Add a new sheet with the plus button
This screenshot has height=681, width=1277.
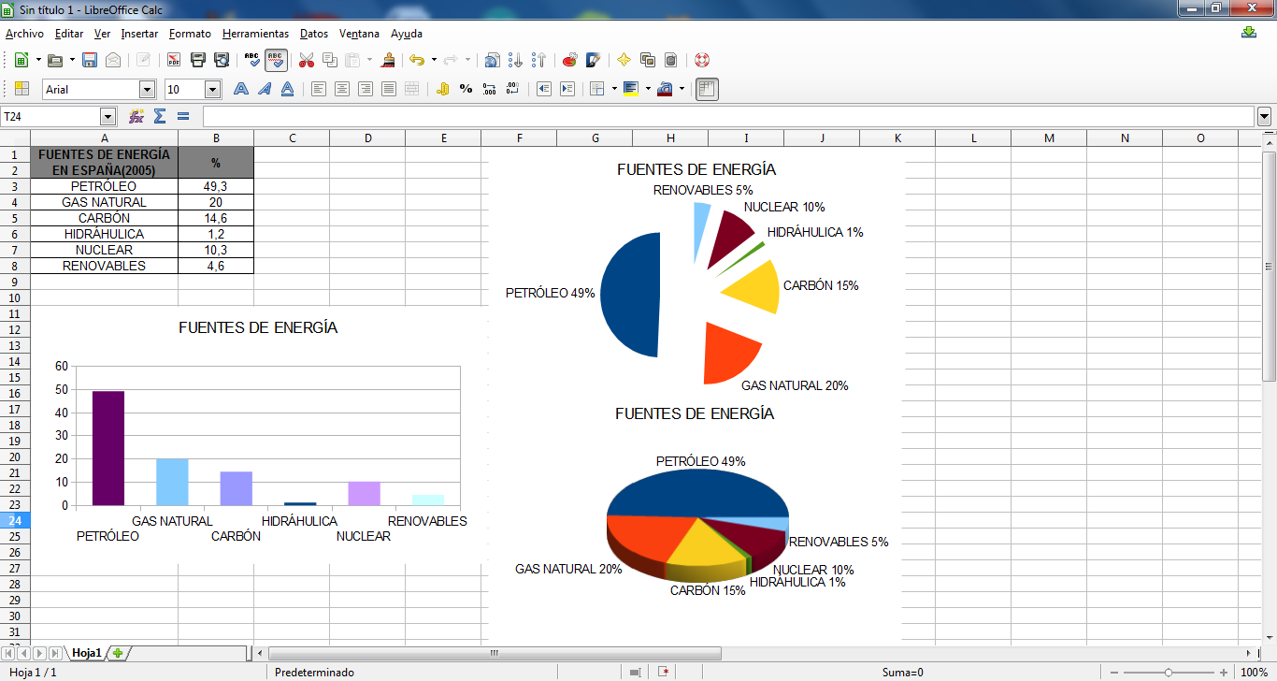coord(118,653)
